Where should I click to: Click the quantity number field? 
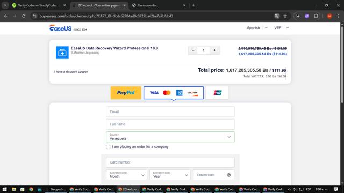204,50
